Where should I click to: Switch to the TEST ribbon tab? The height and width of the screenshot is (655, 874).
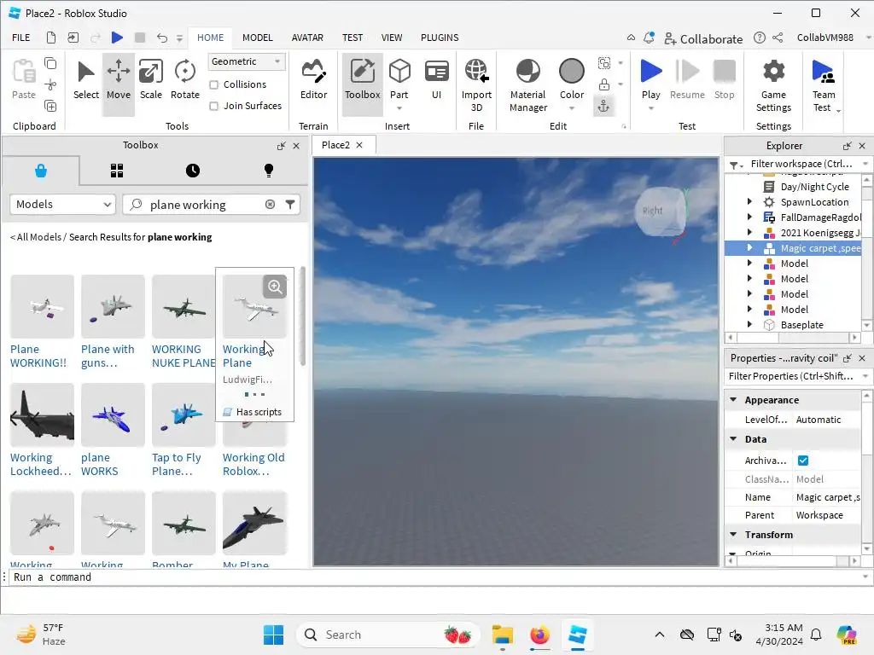click(x=353, y=38)
